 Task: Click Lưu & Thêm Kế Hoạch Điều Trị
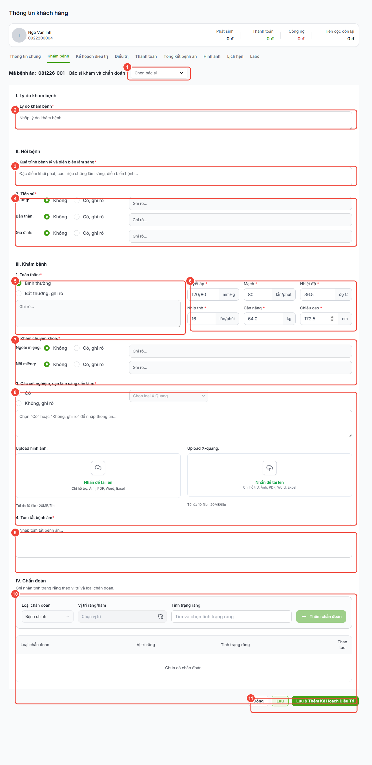325,701
